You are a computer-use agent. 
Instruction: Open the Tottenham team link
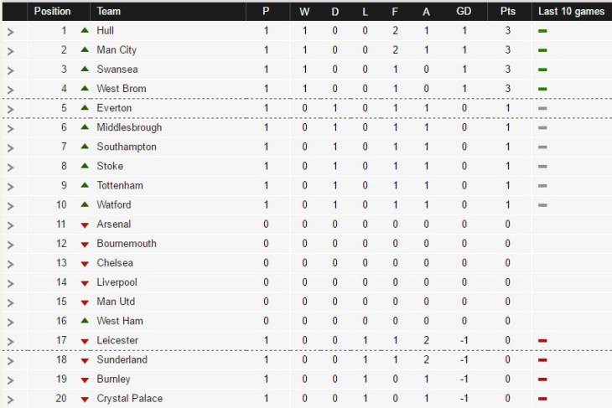click(120, 186)
